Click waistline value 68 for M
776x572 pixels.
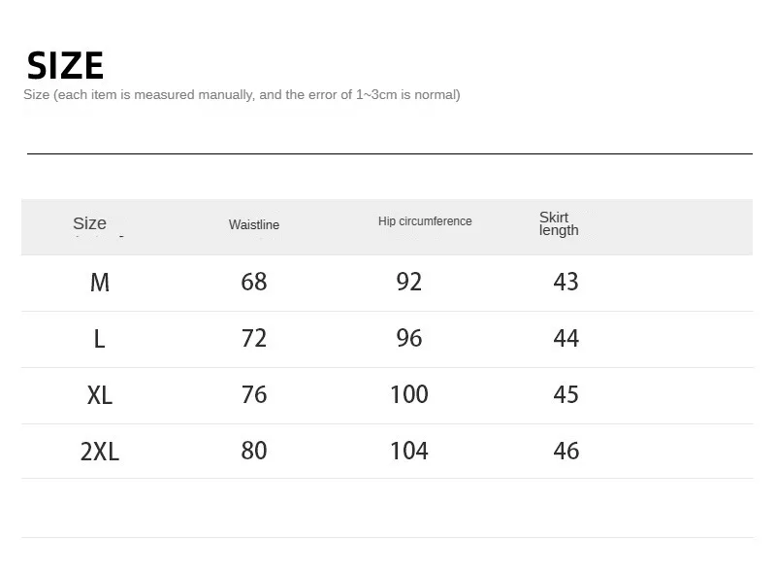pyautogui.click(x=254, y=282)
